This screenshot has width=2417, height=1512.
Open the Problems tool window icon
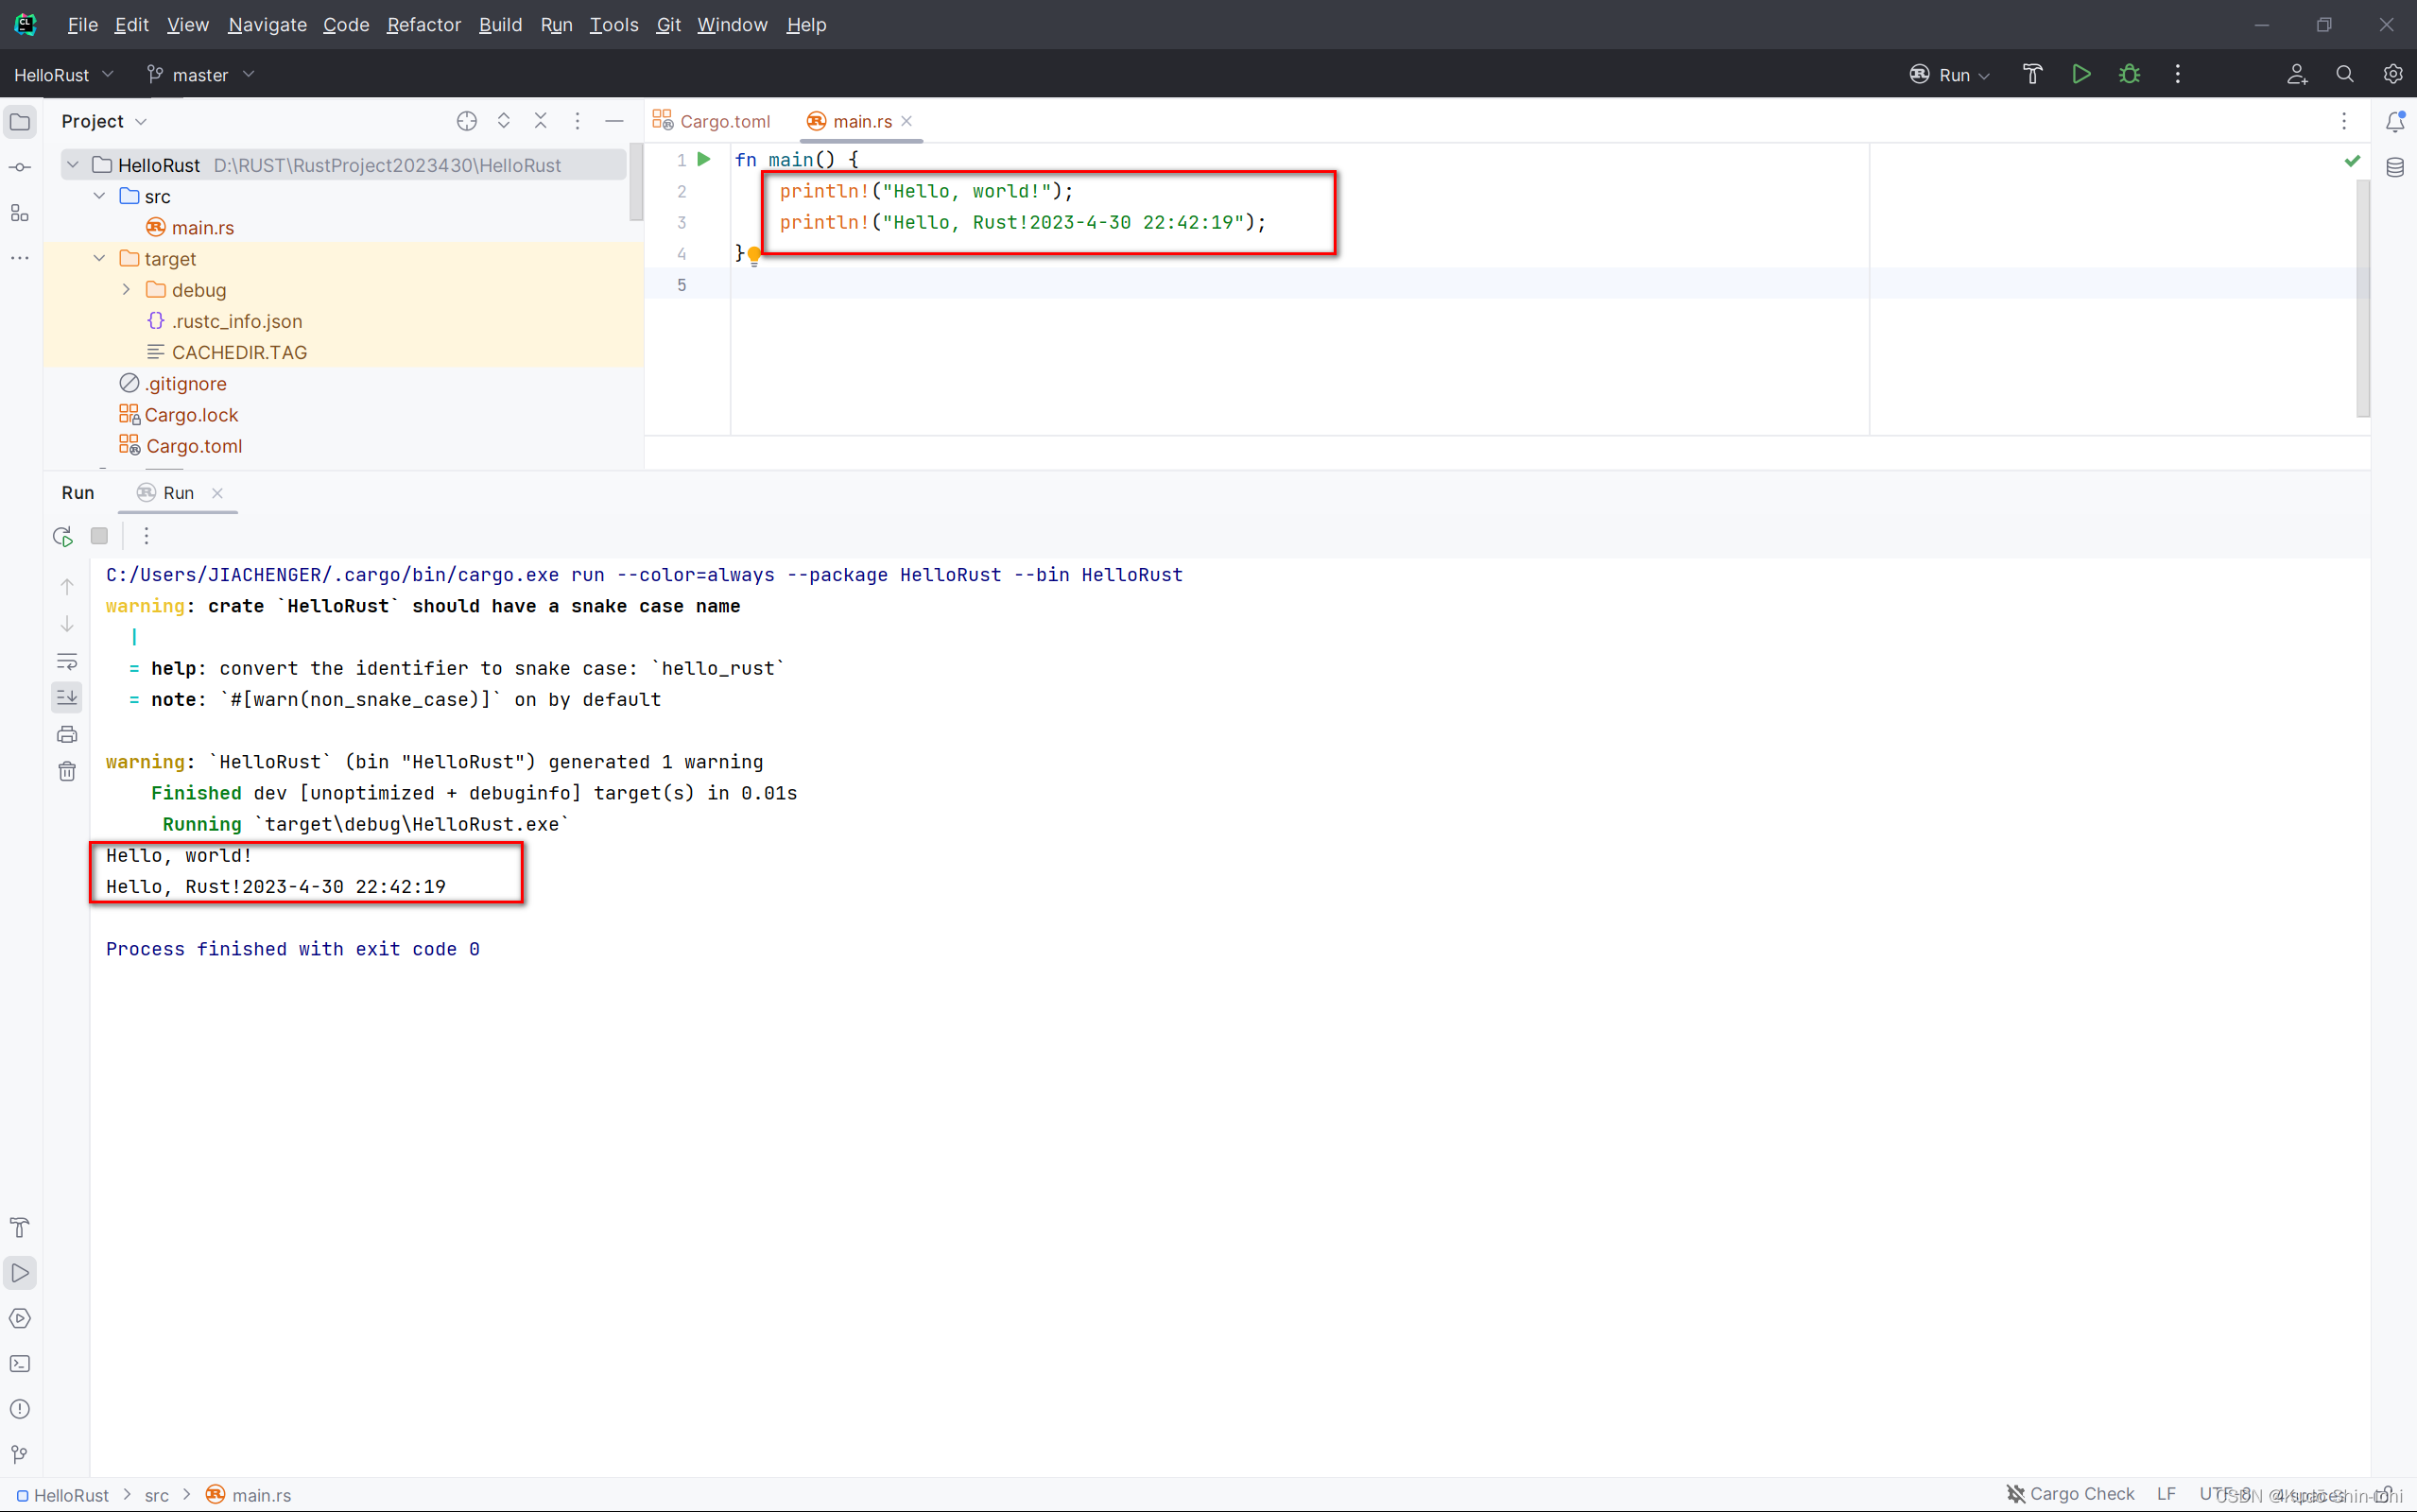click(20, 1409)
